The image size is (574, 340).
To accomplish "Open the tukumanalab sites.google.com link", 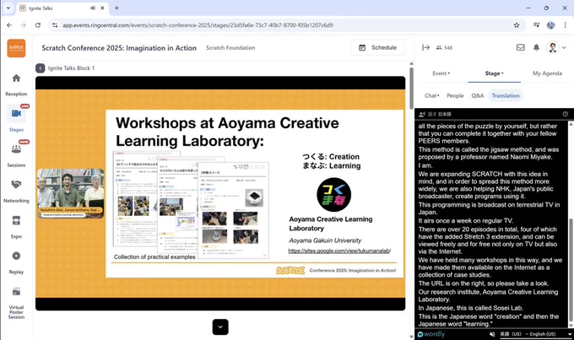I will click(x=339, y=251).
